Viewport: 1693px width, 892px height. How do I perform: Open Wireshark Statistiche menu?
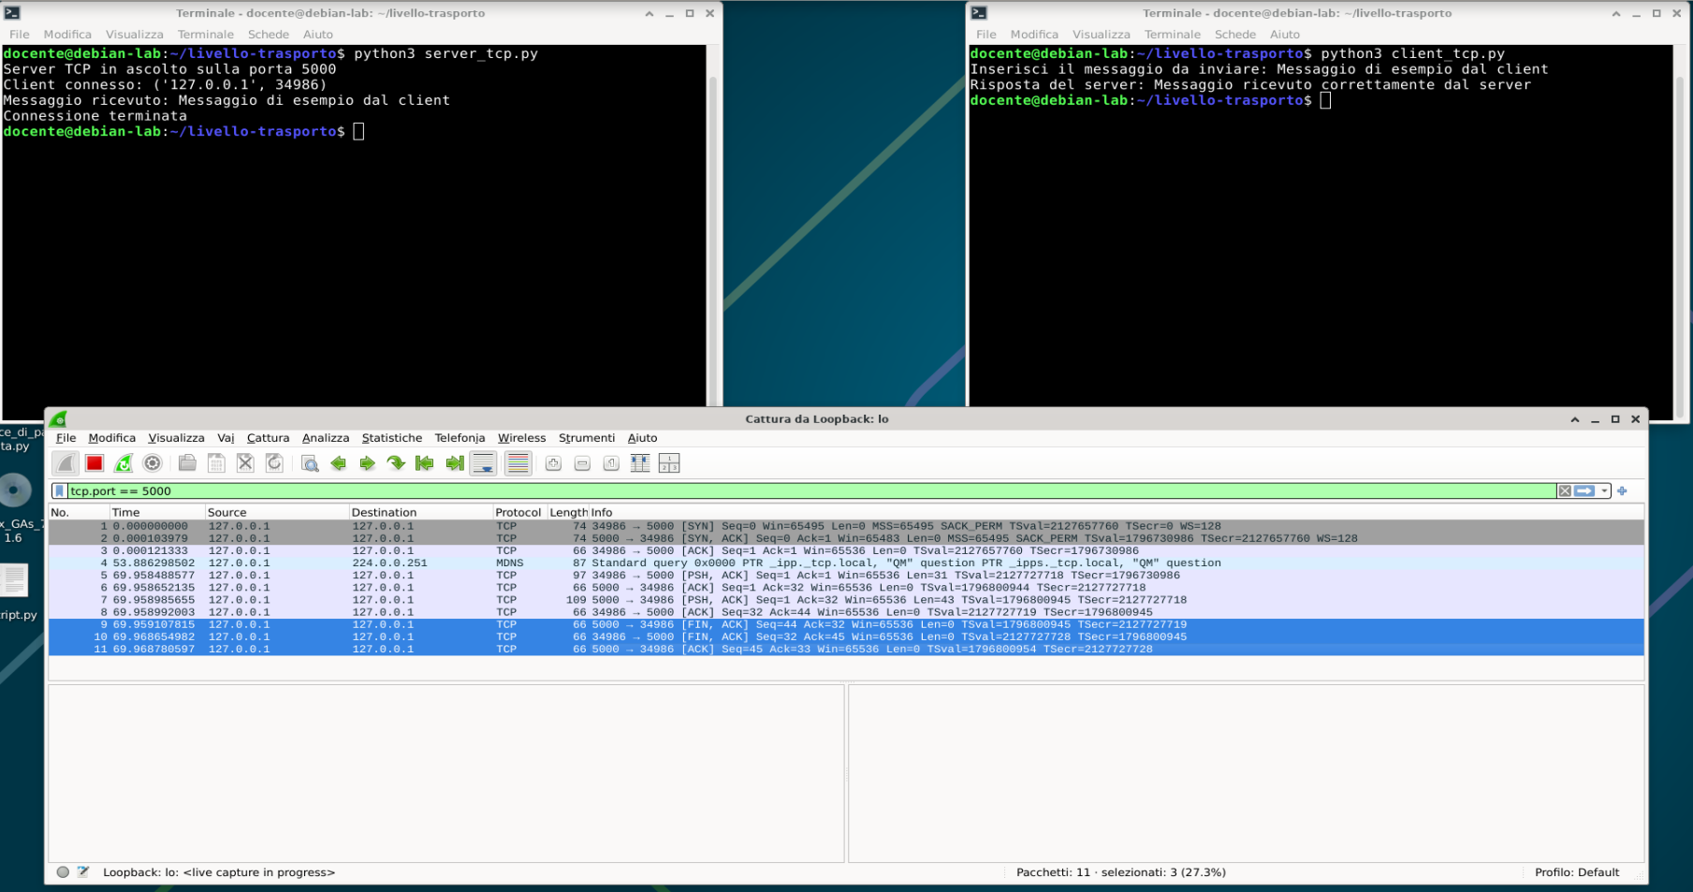point(392,438)
